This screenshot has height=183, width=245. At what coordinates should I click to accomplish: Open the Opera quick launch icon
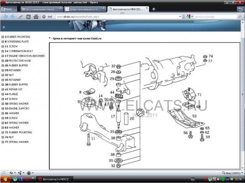[x=27, y=179]
